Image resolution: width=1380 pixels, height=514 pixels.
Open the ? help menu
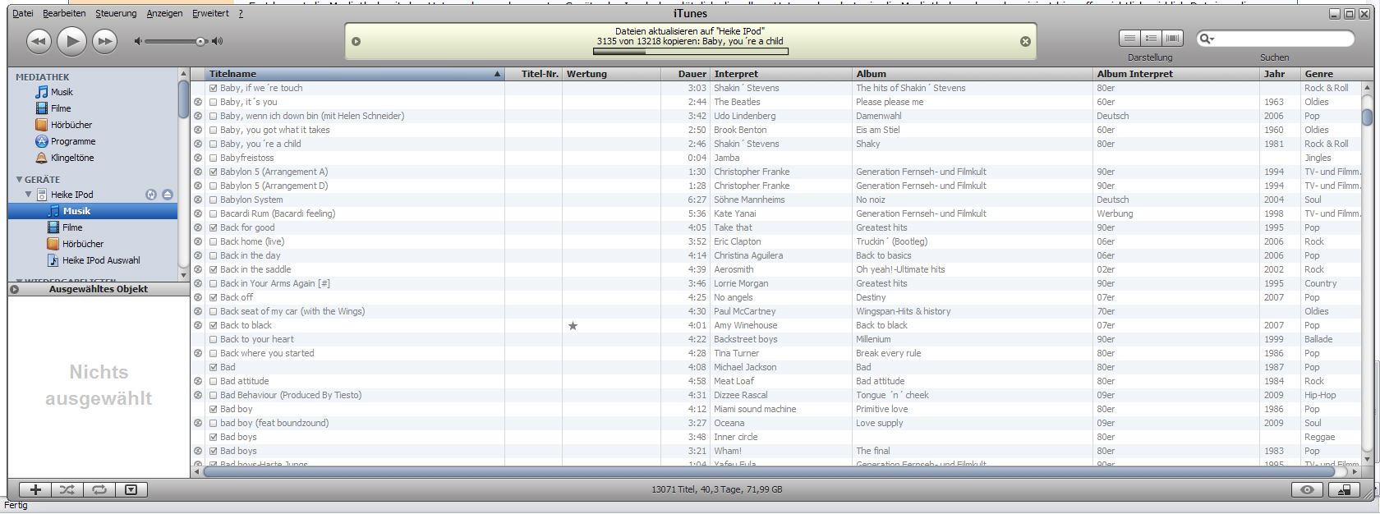point(241,13)
